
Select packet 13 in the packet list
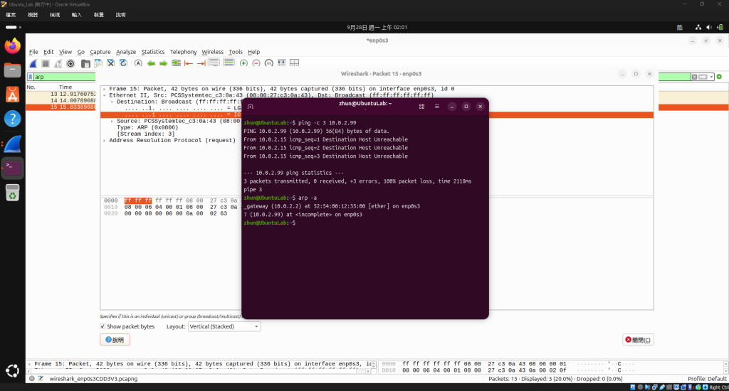pyautogui.click(x=61, y=95)
